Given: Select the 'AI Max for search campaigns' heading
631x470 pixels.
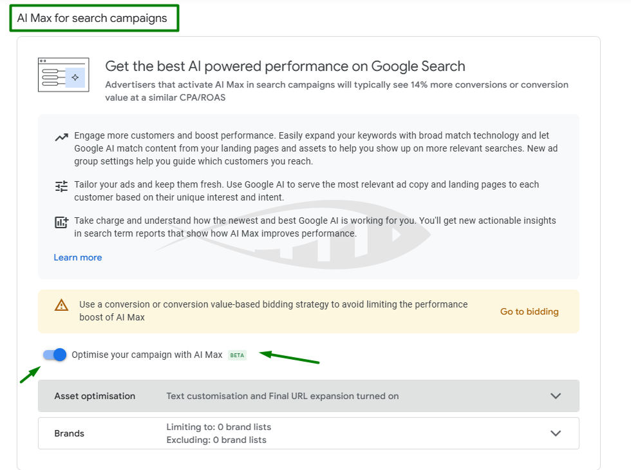Looking at the screenshot, I should pyautogui.click(x=92, y=18).
